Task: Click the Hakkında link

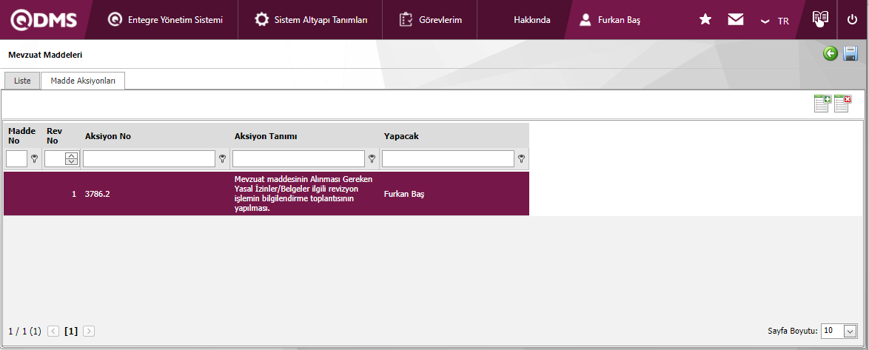Action: (x=531, y=20)
